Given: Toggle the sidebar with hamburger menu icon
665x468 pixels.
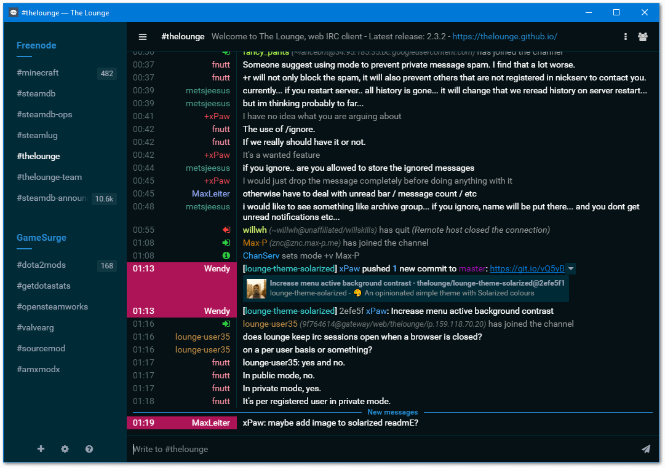Looking at the screenshot, I should (143, 37).
